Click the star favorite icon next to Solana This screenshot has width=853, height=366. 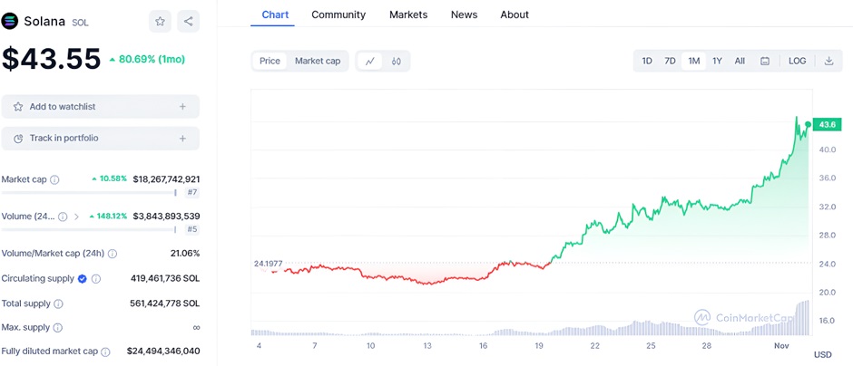click(161, 21)
